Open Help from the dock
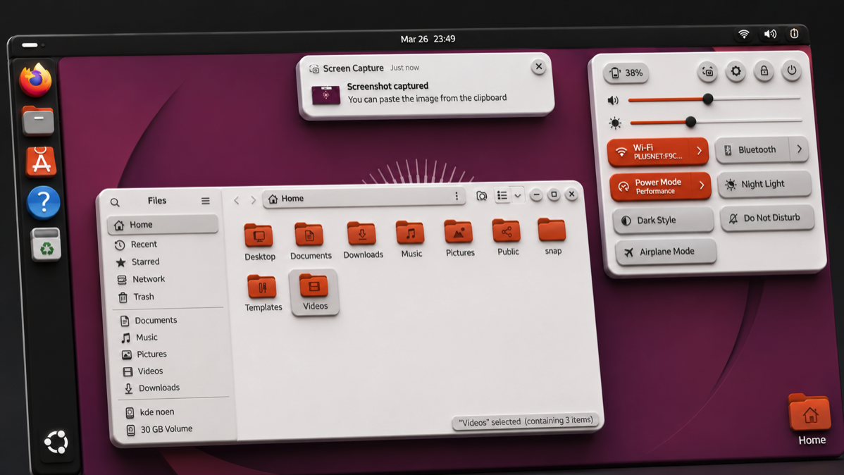This screenshot has height=475, width=844. pyautogui.click(x=43, y=202)
